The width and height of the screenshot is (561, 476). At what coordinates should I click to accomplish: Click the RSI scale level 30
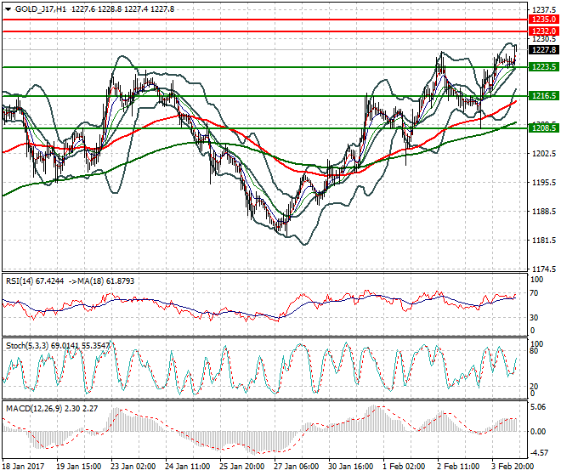534,317
